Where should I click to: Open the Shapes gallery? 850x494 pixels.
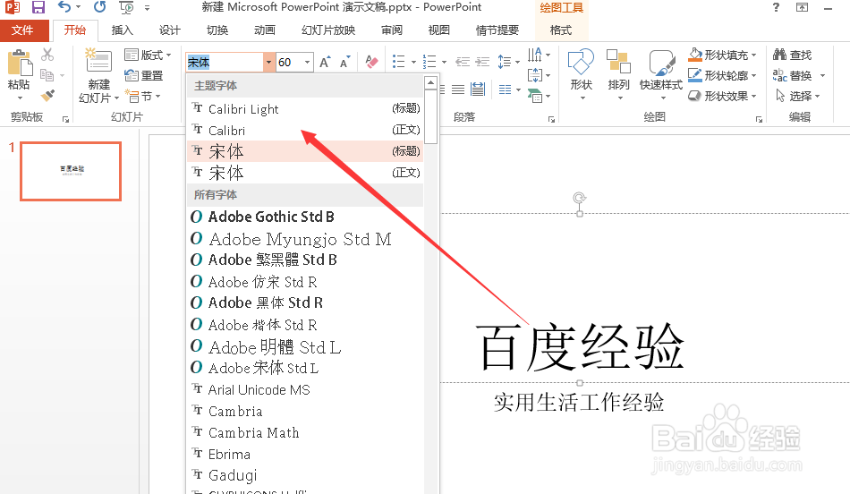pos(581,74)
